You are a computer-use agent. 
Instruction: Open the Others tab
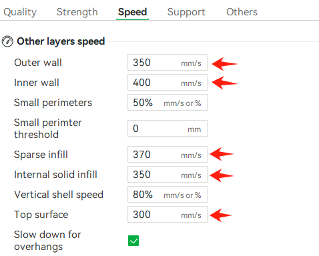coord(242,12)
